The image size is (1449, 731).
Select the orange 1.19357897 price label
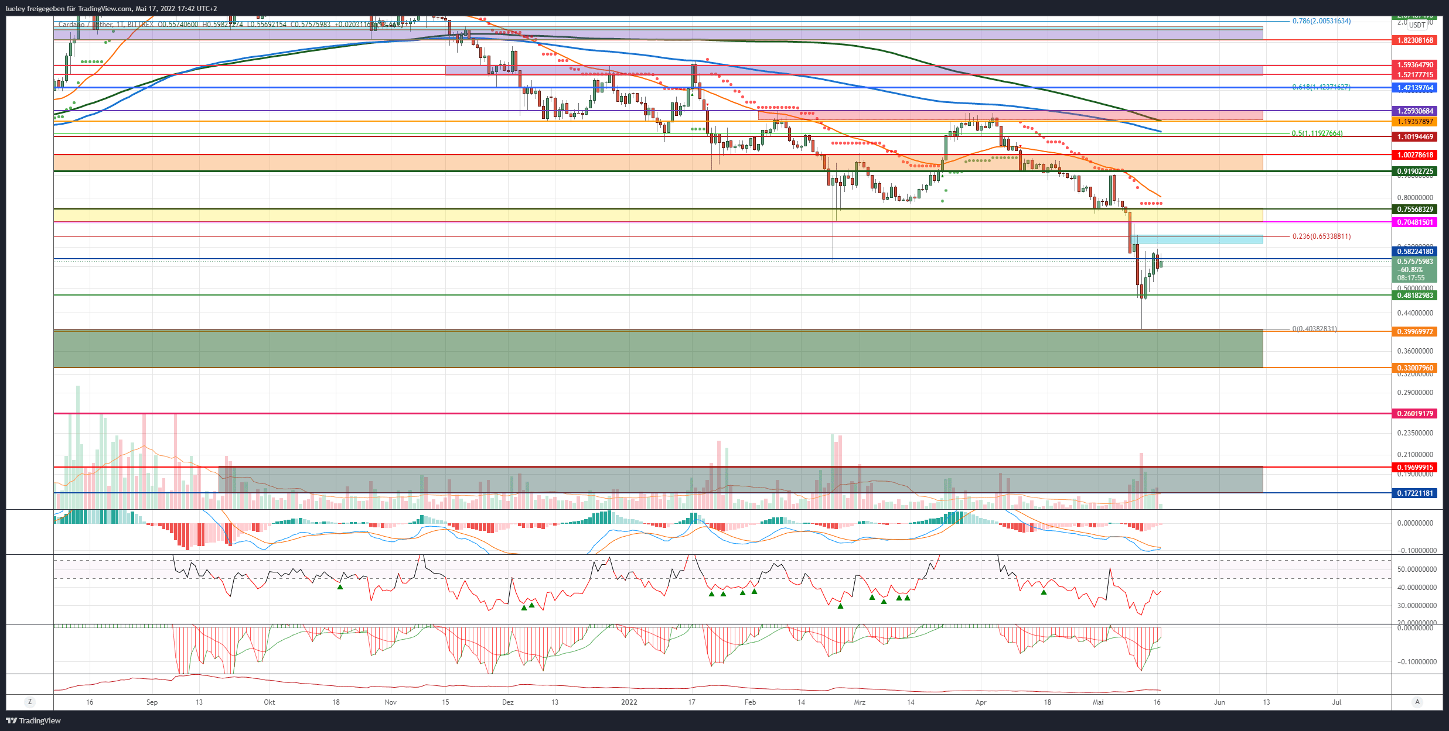pos(1414,122)
